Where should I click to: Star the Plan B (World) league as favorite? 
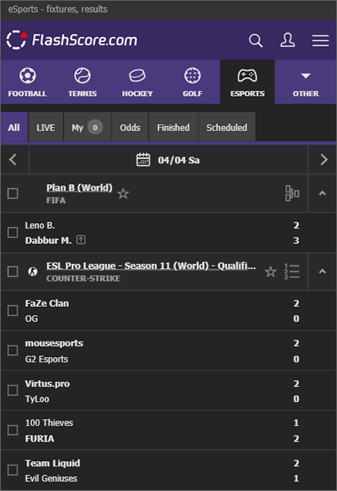click(123, 194)
